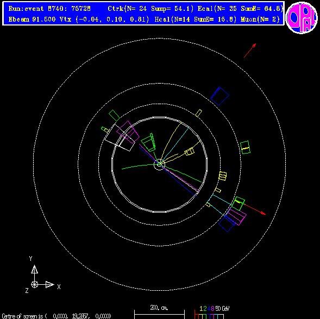The image size is (320, 319).
Task: Click the small inner vertex circle at center
Action: (x=159, y=164)
